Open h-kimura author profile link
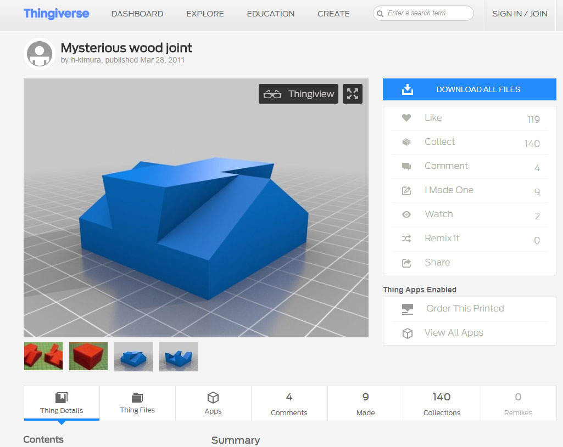 [x=86, y=60]
